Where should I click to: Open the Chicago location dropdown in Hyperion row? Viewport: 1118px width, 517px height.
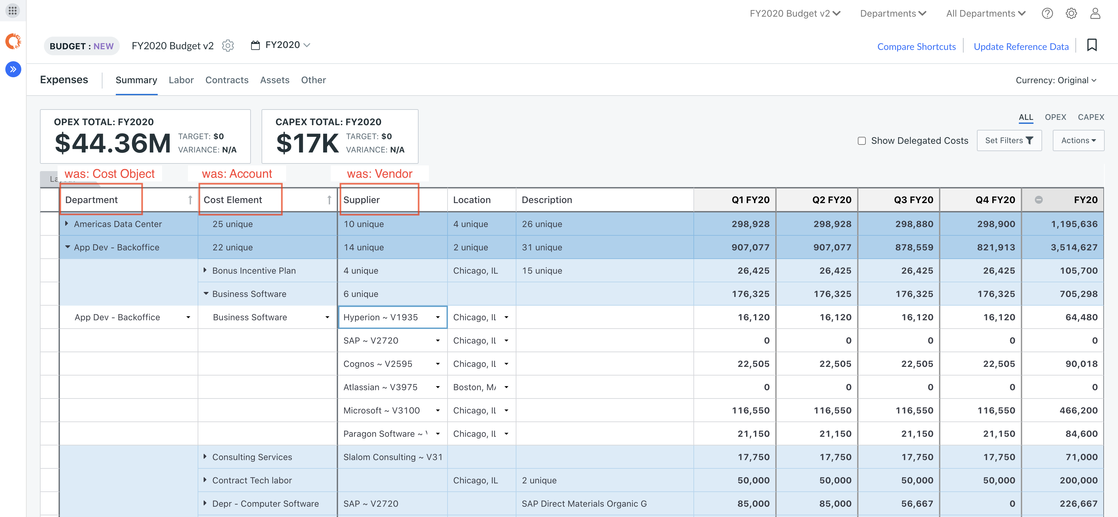(x=506, y=317)
